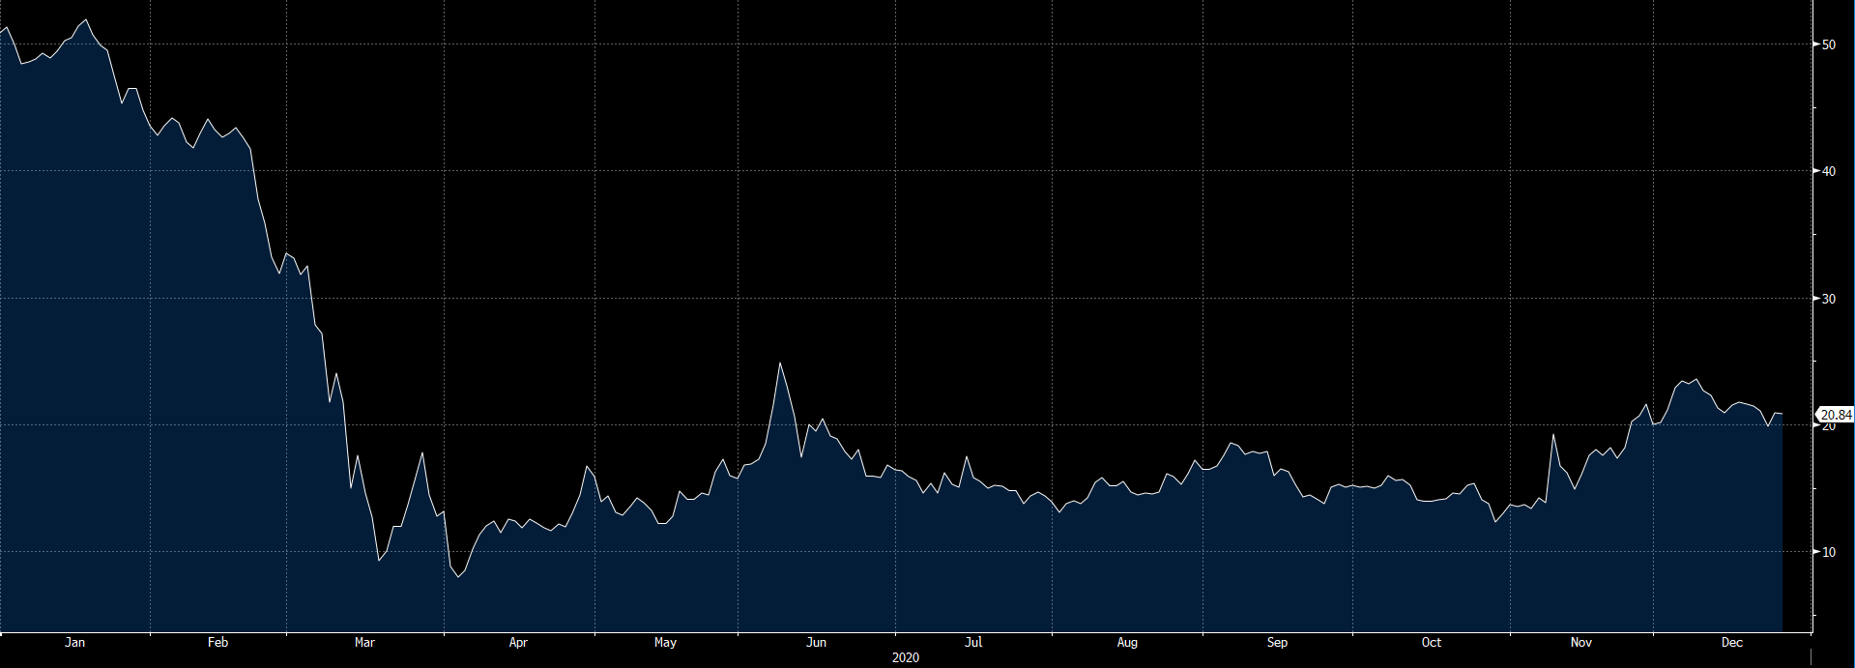Select the Mar month label
This screenshot has width=1855, height=668.
(364, 642)
